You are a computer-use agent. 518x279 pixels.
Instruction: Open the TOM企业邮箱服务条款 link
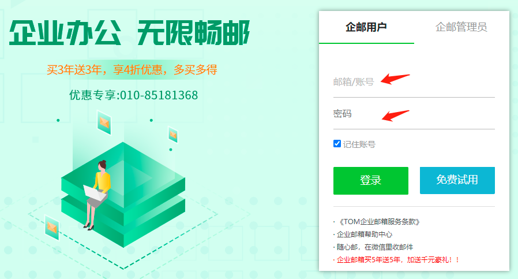[x=378, y=222]
